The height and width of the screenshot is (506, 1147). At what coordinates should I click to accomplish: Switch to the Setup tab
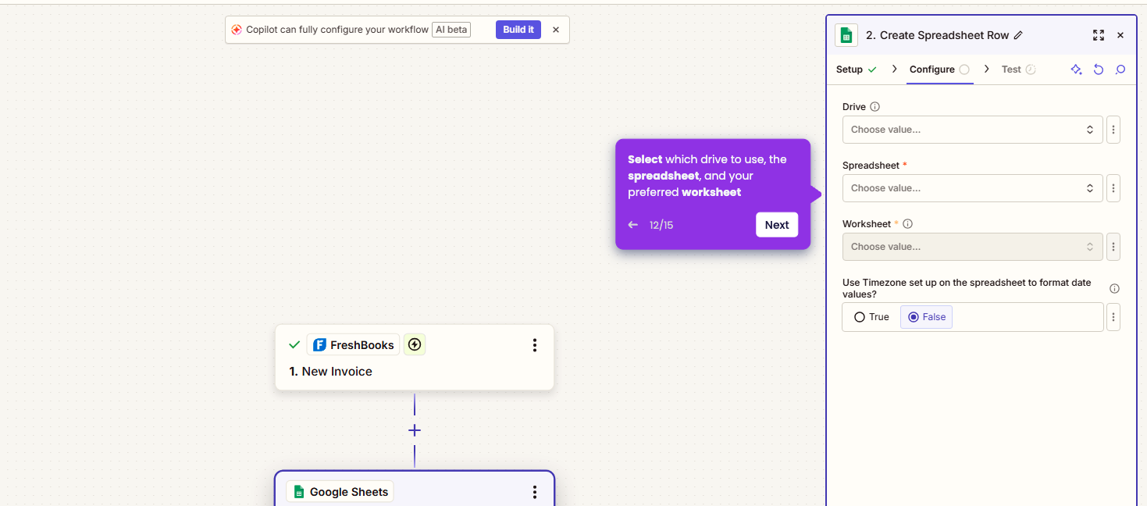pos(856,69)
